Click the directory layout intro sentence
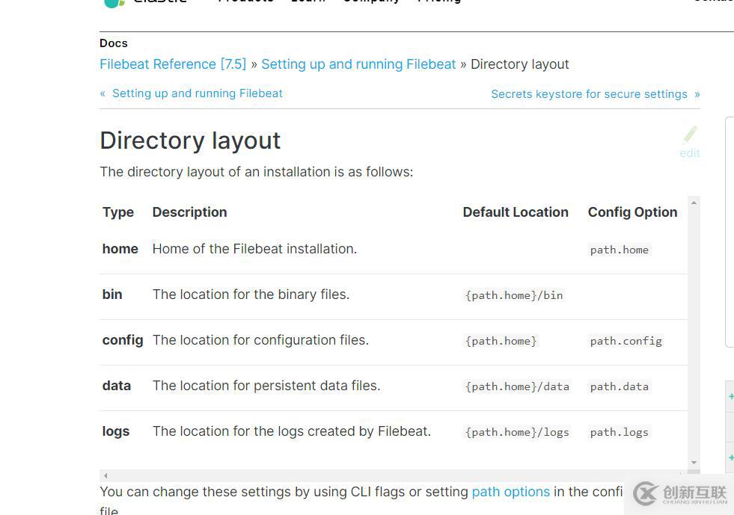 pos(257,172)
